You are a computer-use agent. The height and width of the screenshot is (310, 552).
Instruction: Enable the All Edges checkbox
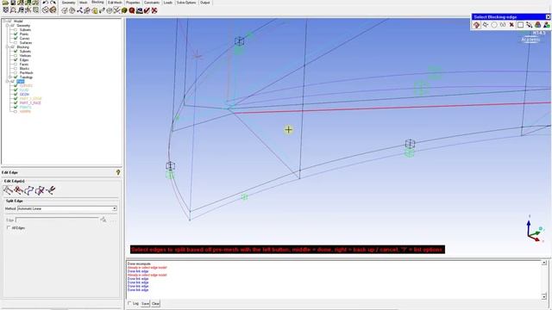pos(9,227)
